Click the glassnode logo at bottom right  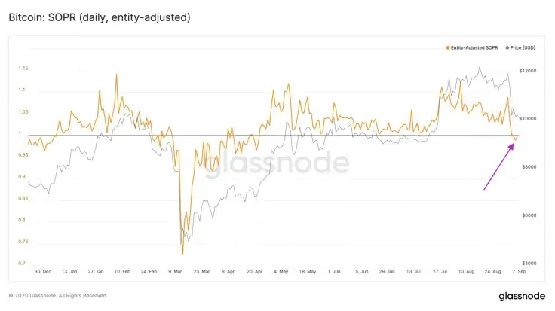tap(522, 296)
